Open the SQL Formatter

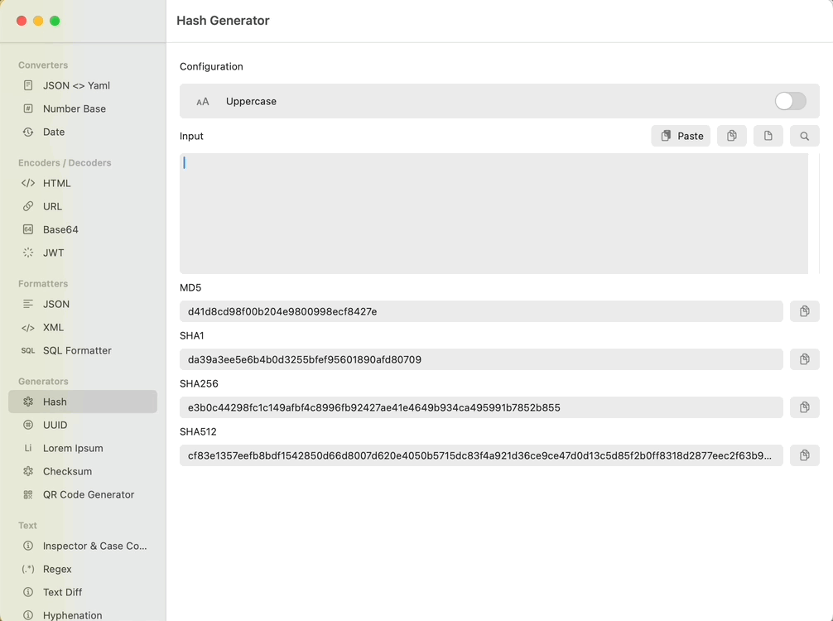coord(82,350)
